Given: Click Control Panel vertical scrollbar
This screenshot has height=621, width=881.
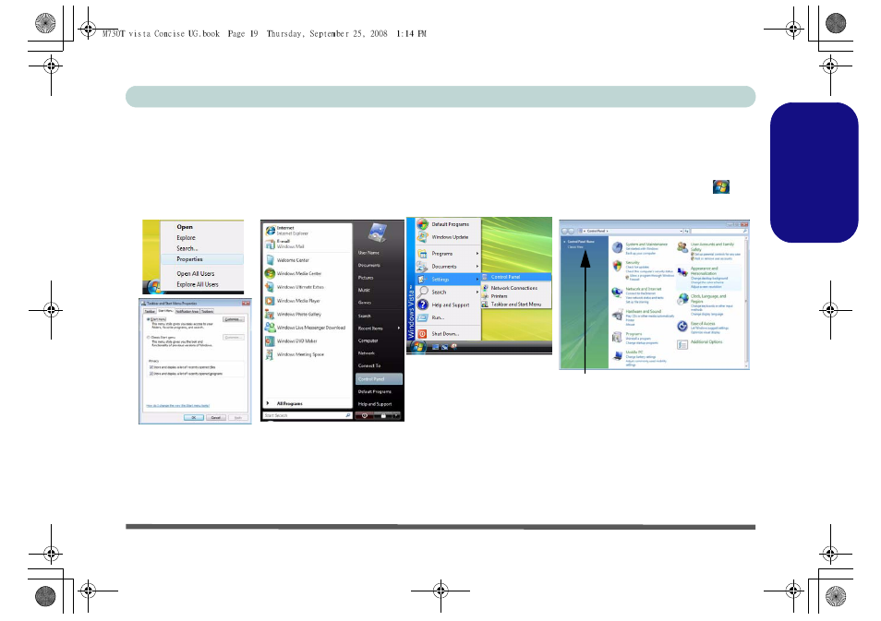Looking at the screenshot, I should coord(746,301).
